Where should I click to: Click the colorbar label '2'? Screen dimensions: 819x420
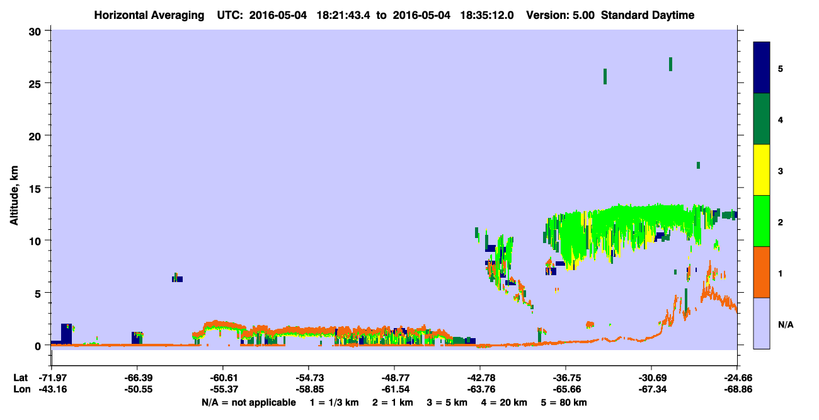781,222
